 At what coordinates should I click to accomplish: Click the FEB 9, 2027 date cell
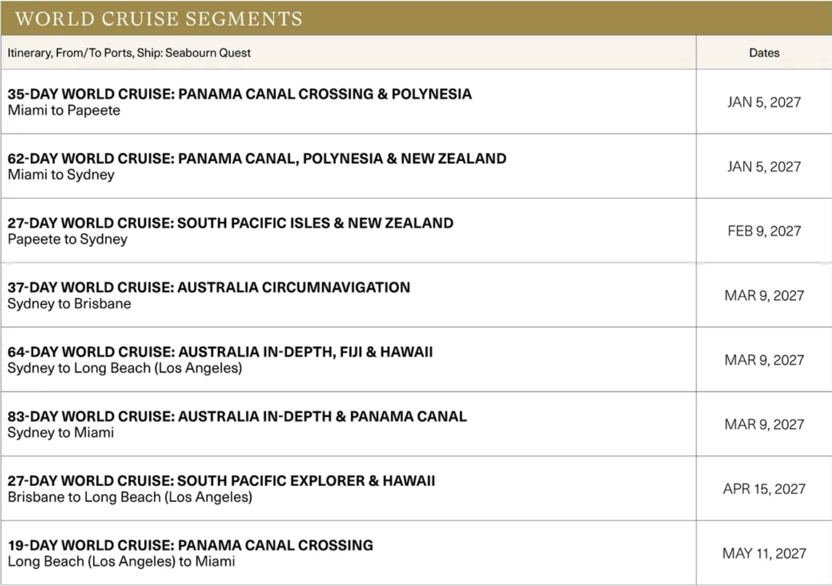click(x=764, y=231)
